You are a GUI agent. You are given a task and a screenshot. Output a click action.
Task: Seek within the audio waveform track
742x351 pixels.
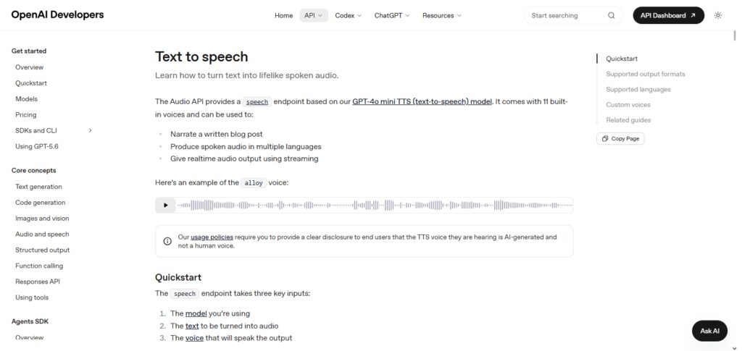click(375, 205)
